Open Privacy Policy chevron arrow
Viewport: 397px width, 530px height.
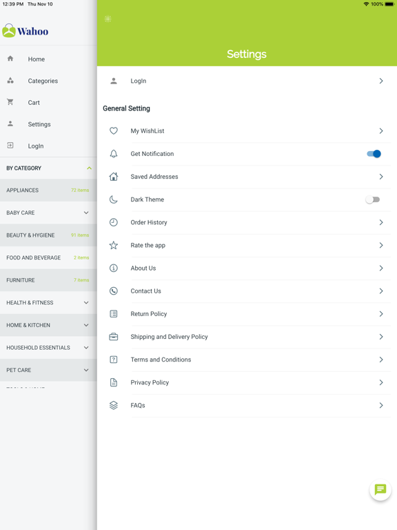click(381, 382)
